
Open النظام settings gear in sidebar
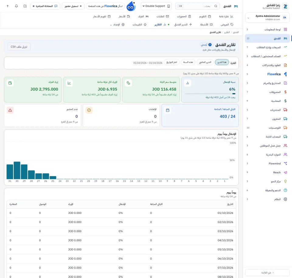click(x=285, y=199)
